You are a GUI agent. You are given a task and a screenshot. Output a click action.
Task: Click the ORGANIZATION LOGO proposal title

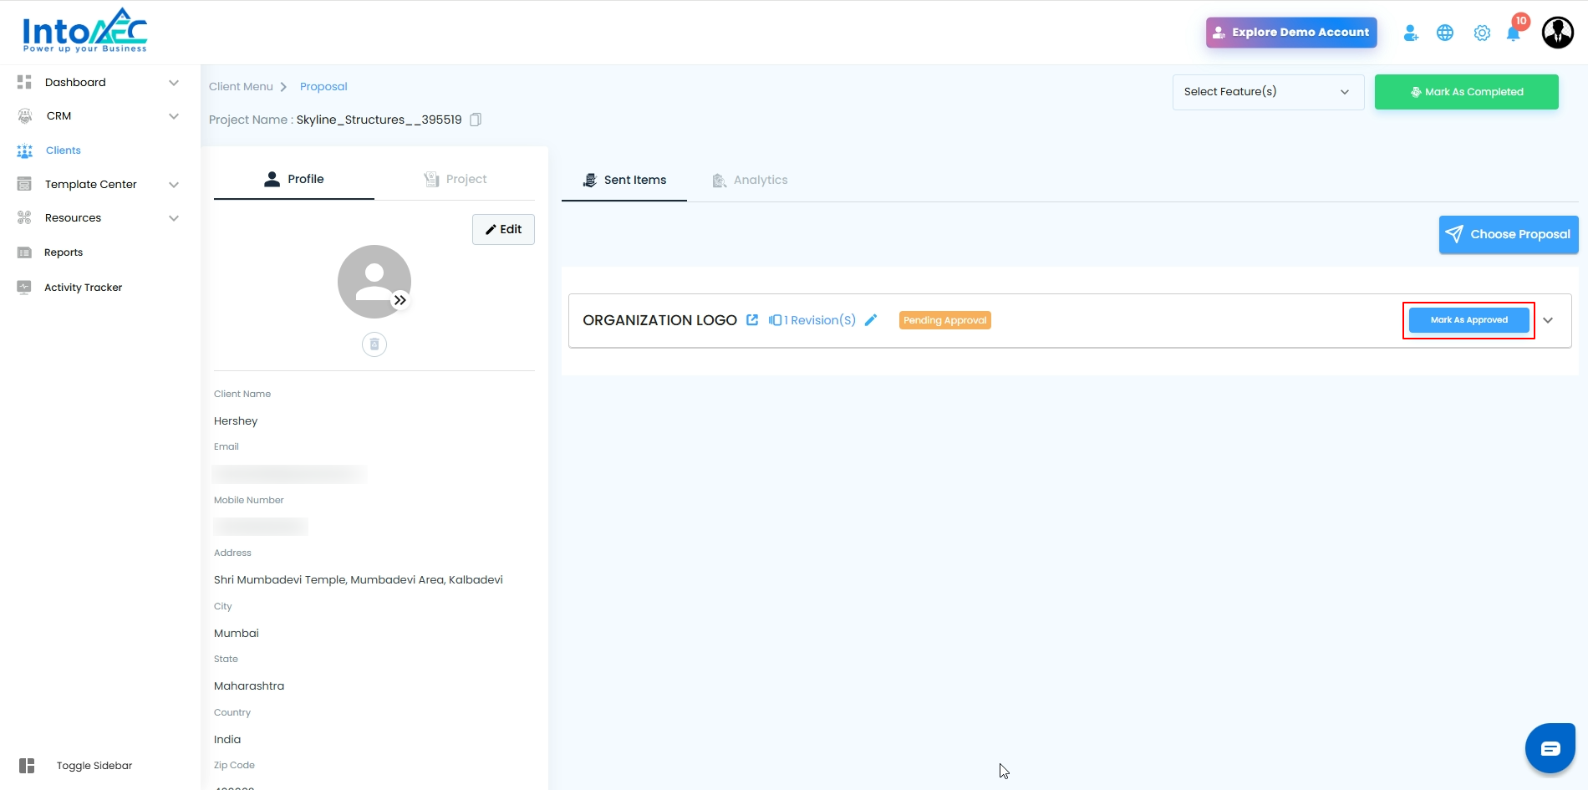point(659,320)
